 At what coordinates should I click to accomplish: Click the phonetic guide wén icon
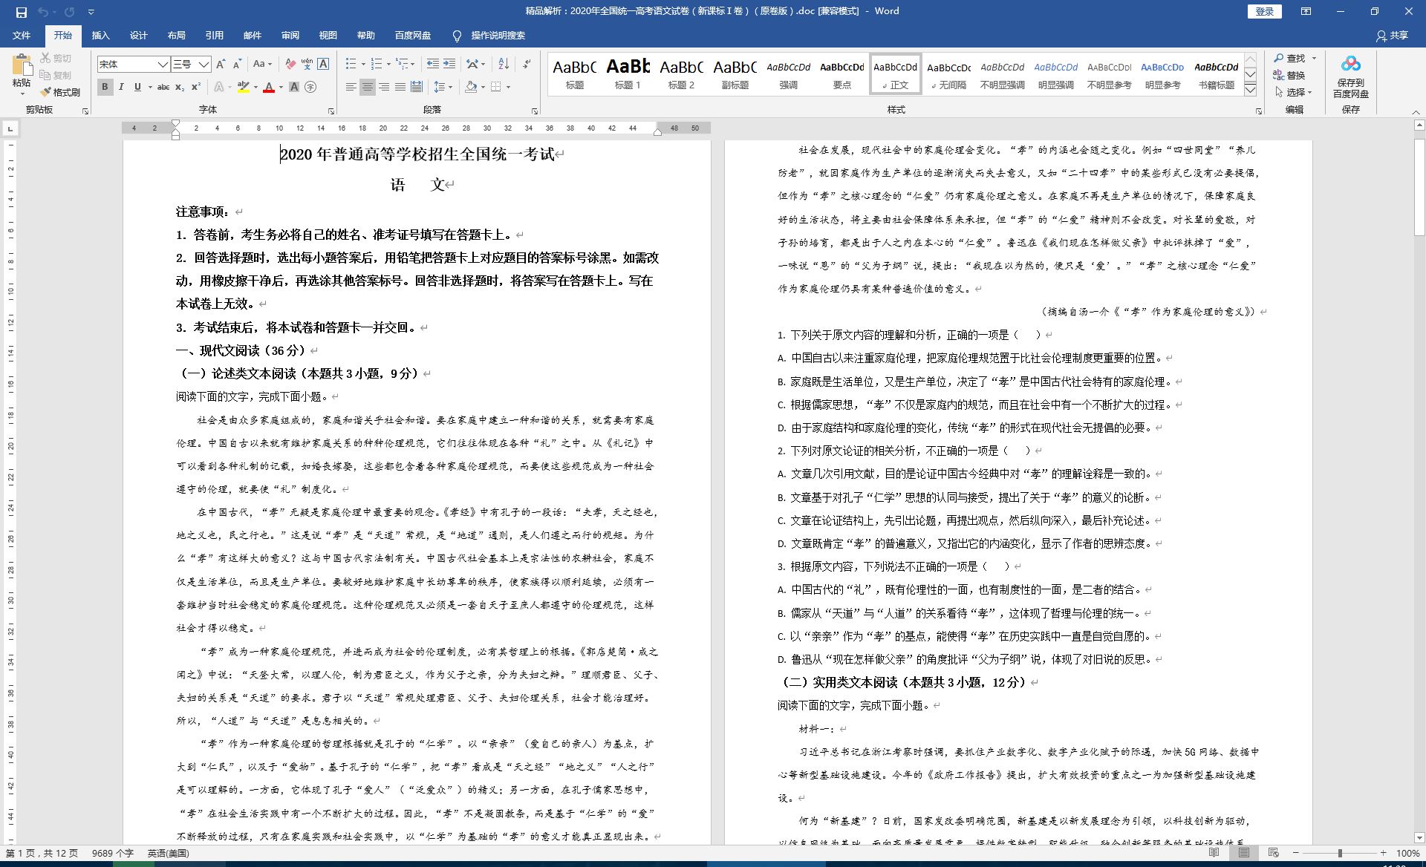307,65
